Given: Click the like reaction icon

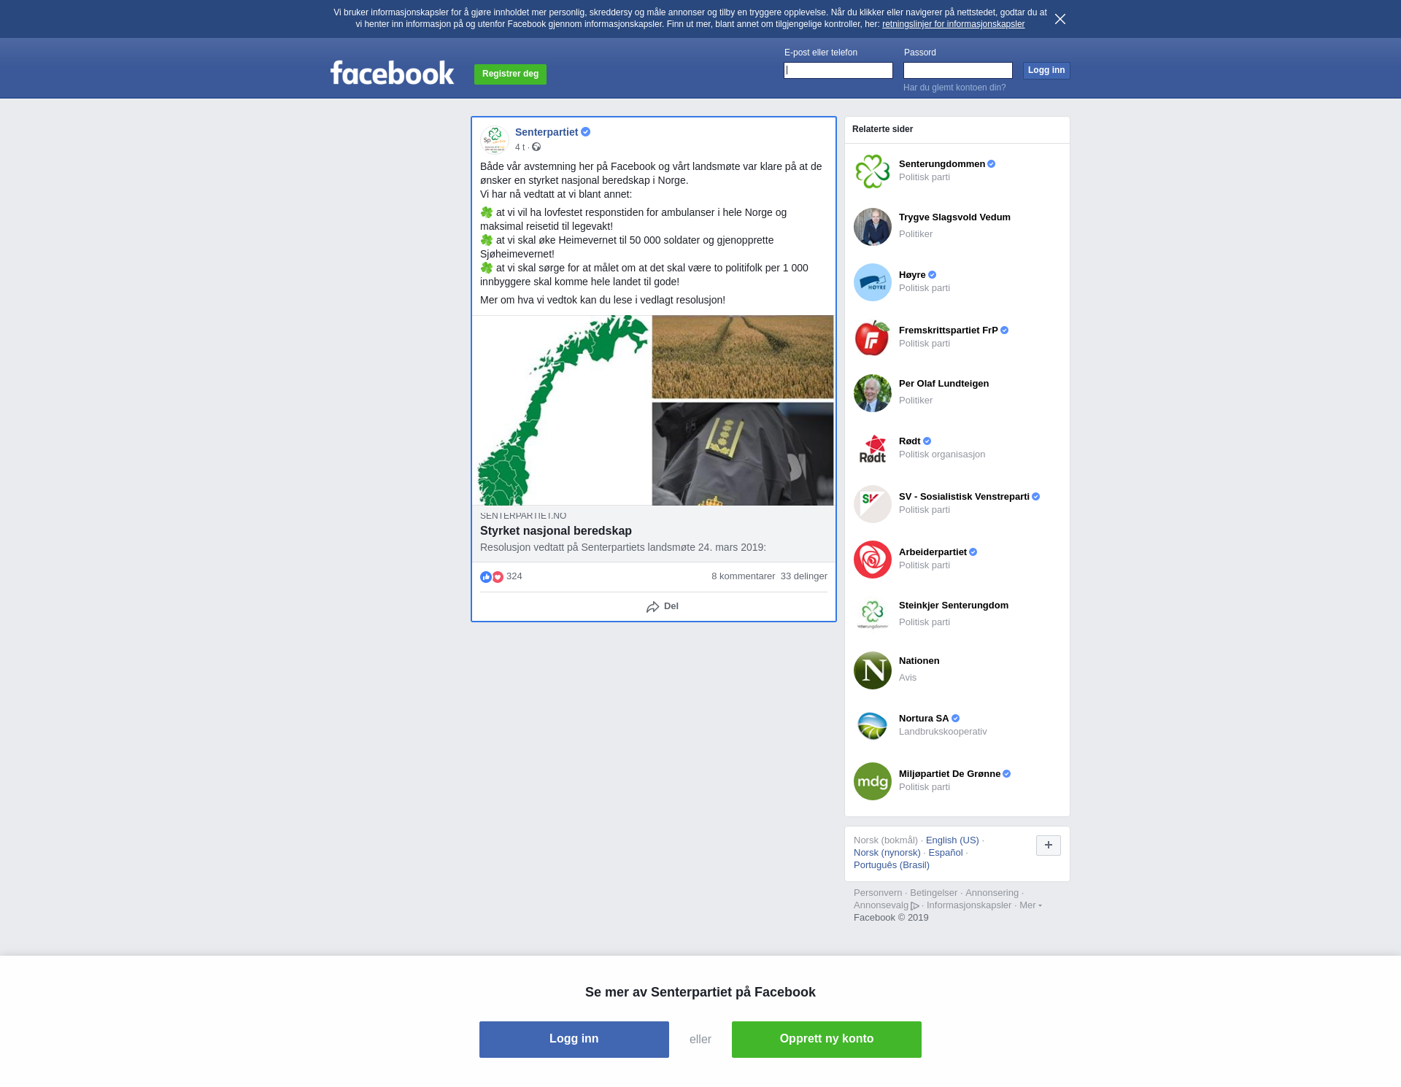Looking at the screenshot, I should (x=486, y=577).
